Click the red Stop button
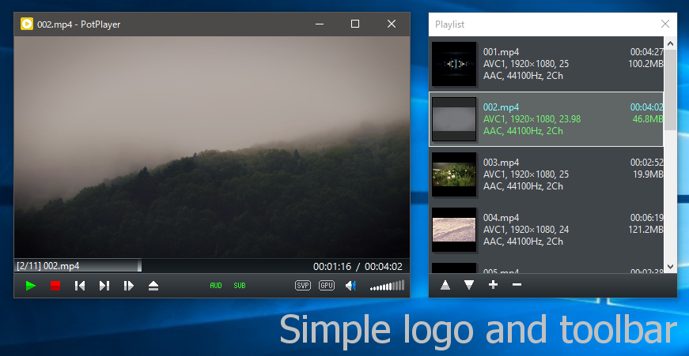This screenshot has height=356, width=689. click(55, 286)
